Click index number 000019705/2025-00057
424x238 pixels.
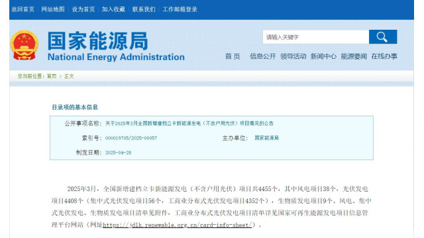tap(131, 138)
